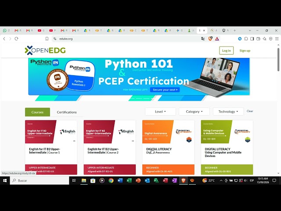This screenshot has width=281, height=211.
Task: Click the page vertical scrollbar
Action: click(x=278, y=60)
